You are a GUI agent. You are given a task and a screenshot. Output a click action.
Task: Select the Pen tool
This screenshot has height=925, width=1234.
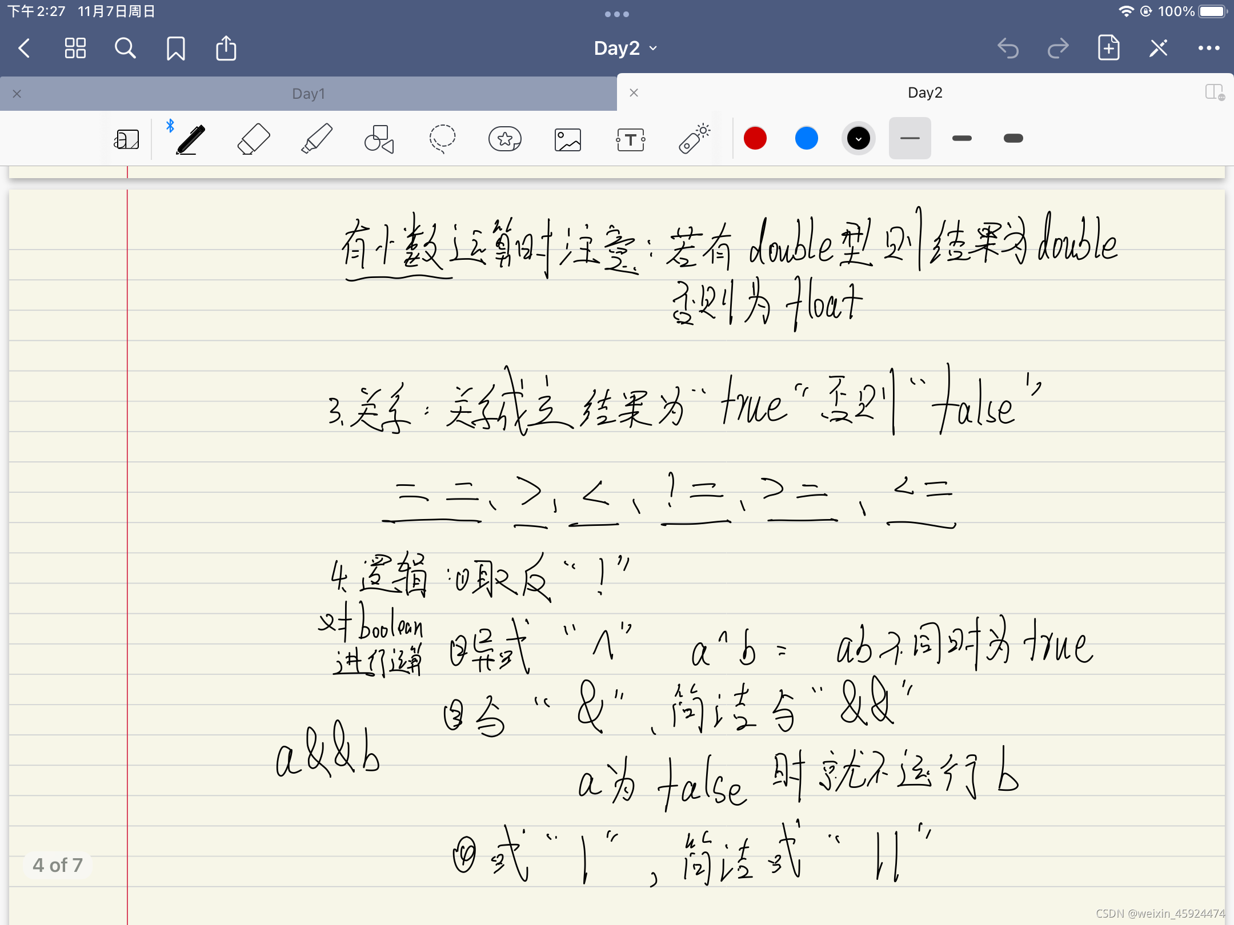pyautogui.click(x=190, y=139)
